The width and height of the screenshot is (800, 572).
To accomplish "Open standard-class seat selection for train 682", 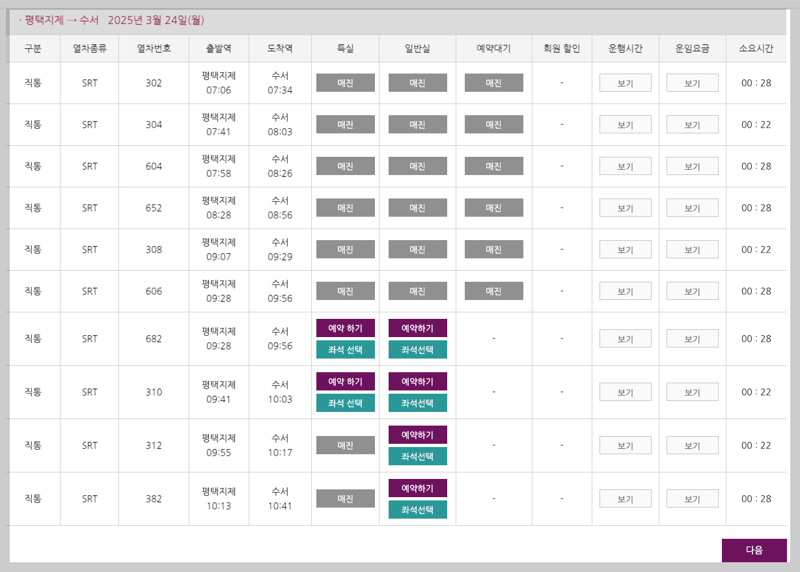I will pos(417,349).
